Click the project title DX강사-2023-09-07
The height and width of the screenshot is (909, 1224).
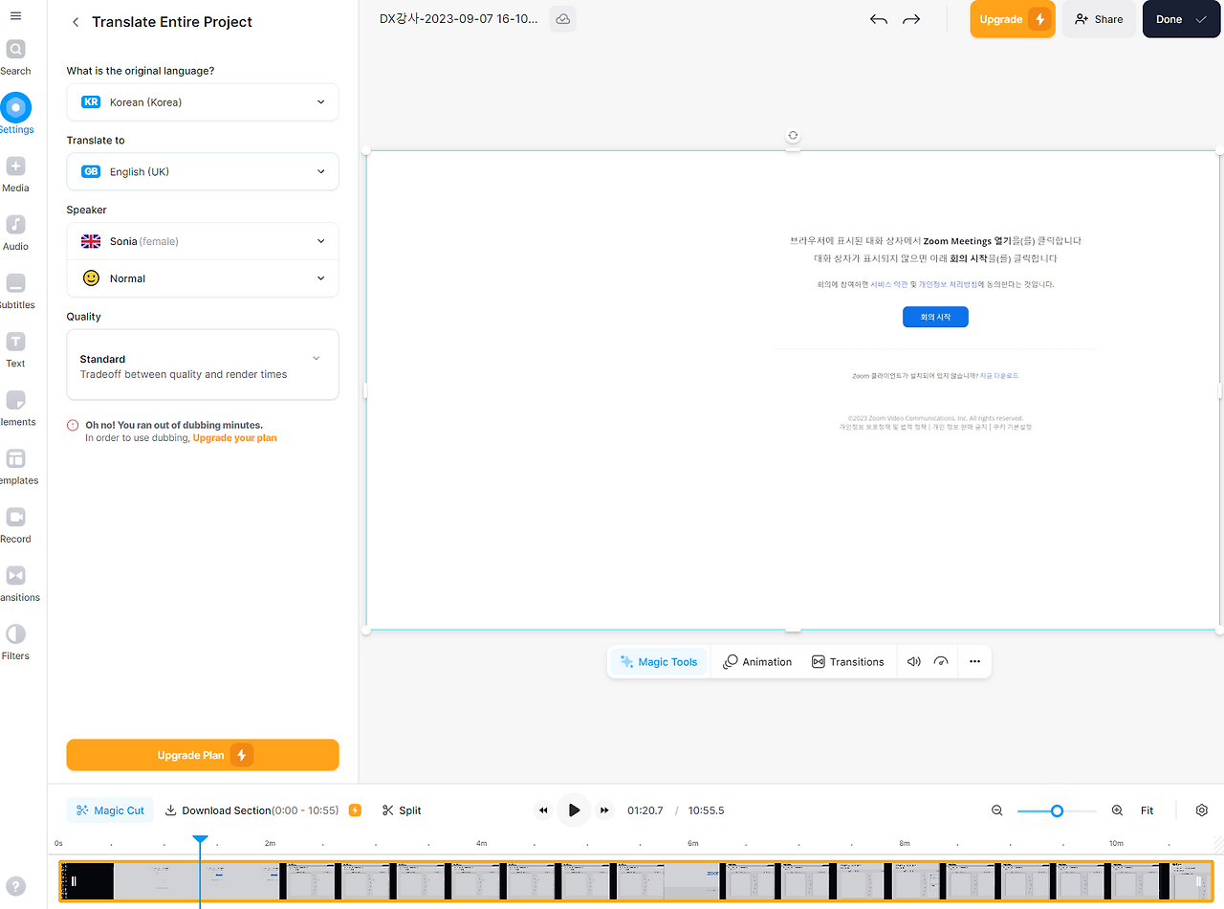pos(459,19)
